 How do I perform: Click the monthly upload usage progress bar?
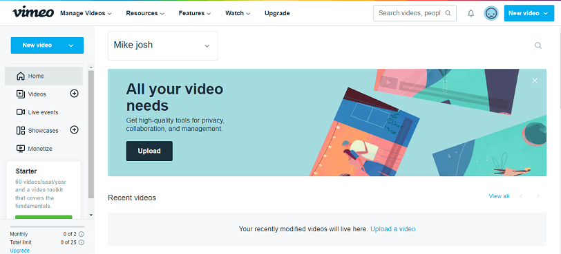(47, 226)
